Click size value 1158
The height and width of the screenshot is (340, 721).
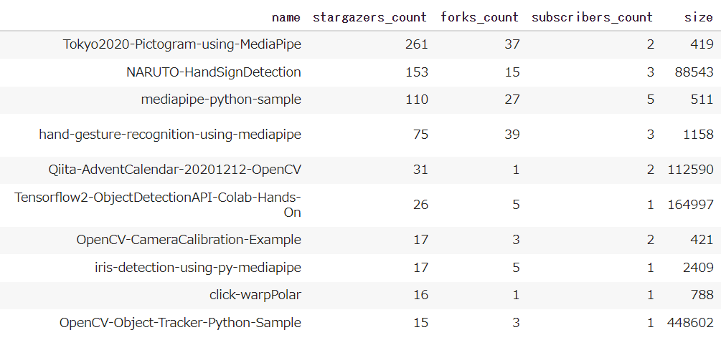(x=699, y=135)
